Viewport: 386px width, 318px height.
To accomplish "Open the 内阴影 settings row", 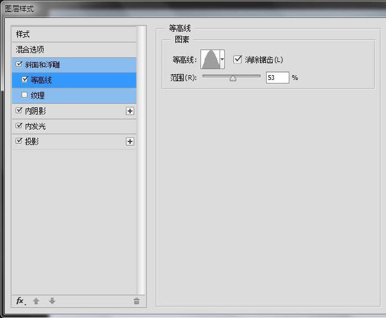I will click(74, 111).
